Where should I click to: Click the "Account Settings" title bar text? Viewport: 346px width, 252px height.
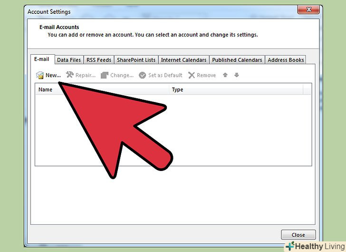pos(49,11)
